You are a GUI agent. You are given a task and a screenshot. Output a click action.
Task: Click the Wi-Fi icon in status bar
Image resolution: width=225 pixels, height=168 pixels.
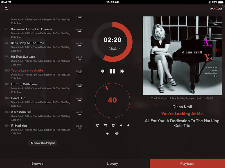click(x=10, y=2)
